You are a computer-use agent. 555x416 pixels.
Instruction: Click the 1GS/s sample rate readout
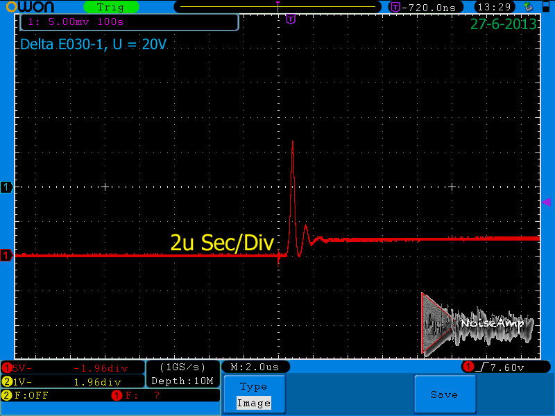pyautogui.click(x=182, y=367)
